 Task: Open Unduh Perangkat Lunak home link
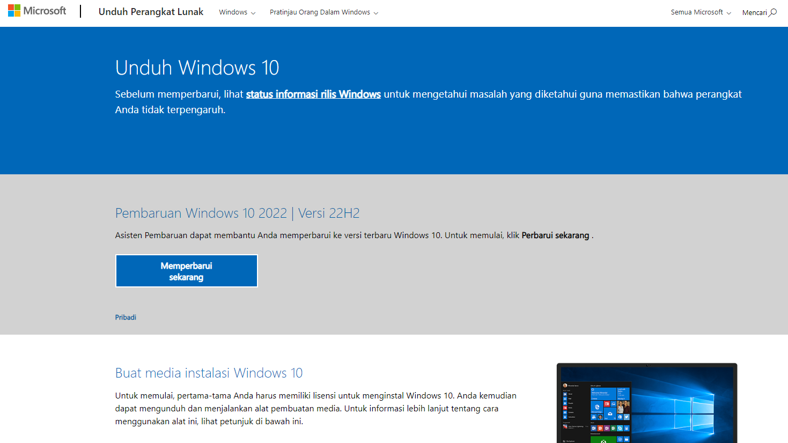coord(151,12)
